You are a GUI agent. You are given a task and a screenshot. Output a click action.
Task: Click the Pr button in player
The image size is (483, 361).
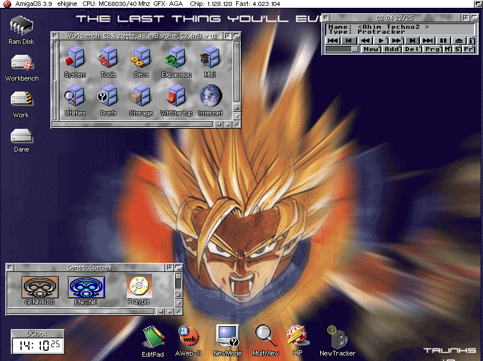point(469,49)
